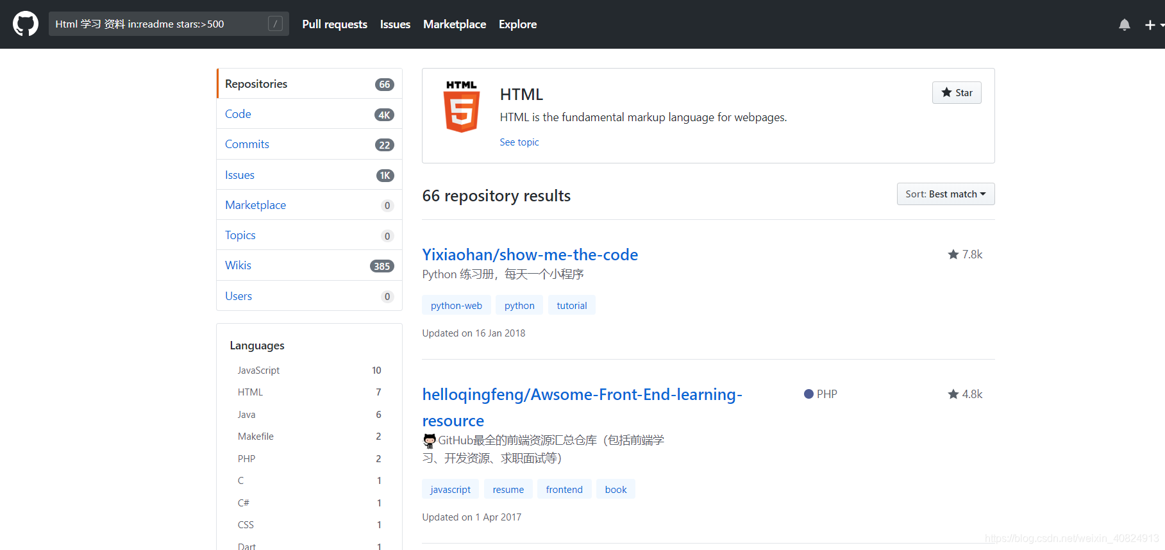
Task: Open Marketplace in top navigation bar
Action: [x=455, y=24]
